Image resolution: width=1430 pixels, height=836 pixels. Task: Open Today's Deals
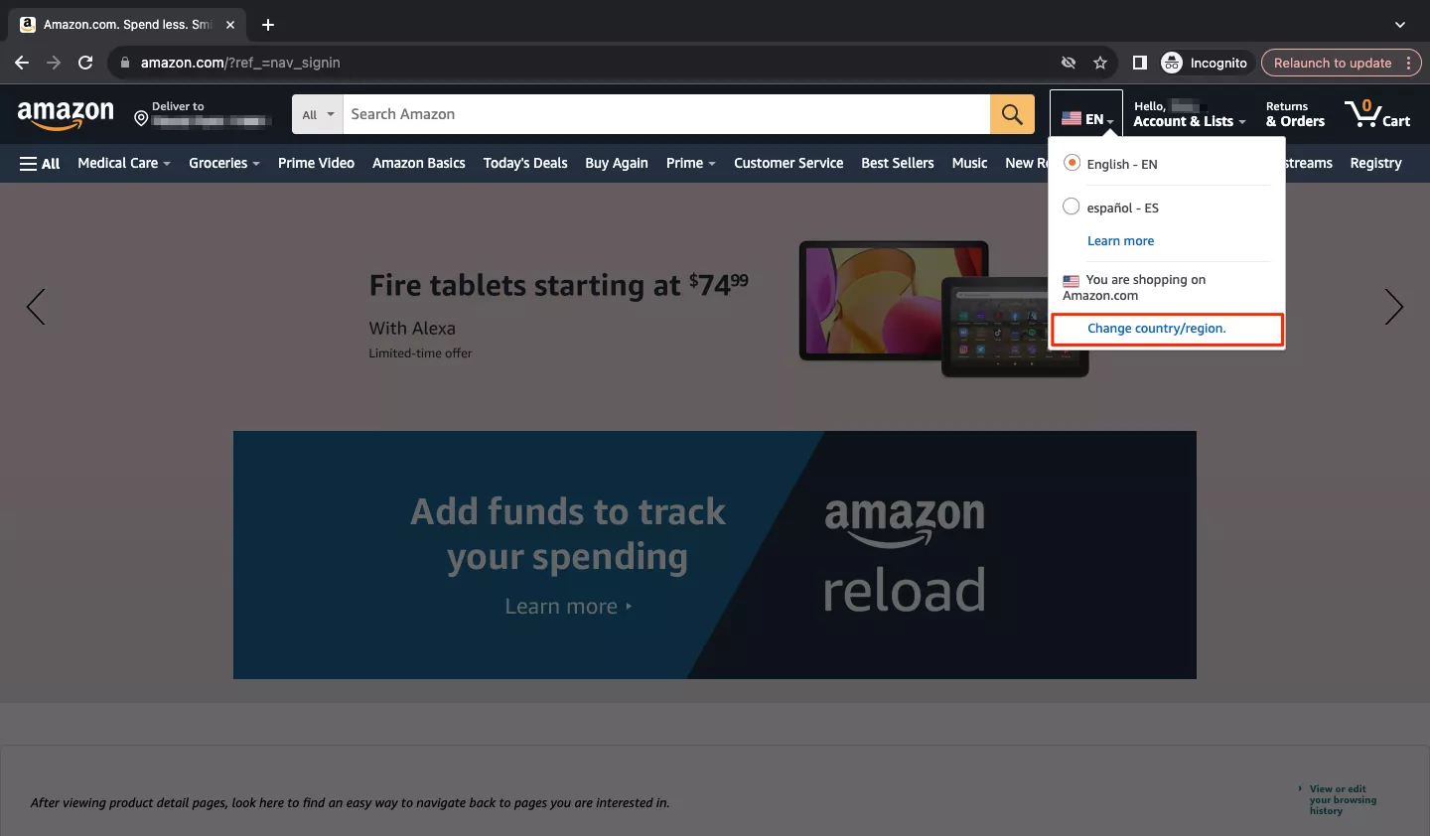click(525, 163)
